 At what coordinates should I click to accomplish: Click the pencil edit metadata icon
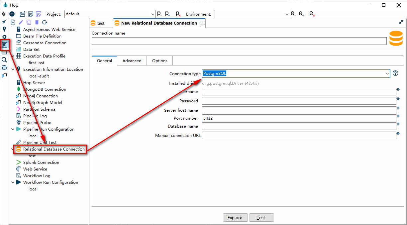coord(21,22)
